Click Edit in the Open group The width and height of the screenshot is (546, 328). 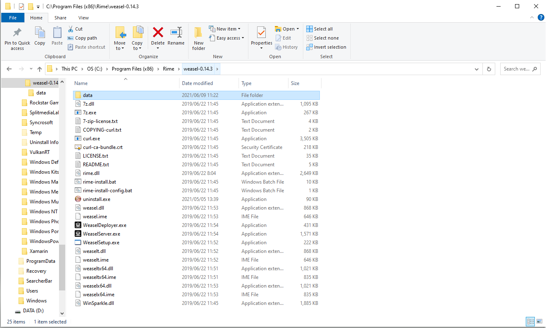click(283, 38)
